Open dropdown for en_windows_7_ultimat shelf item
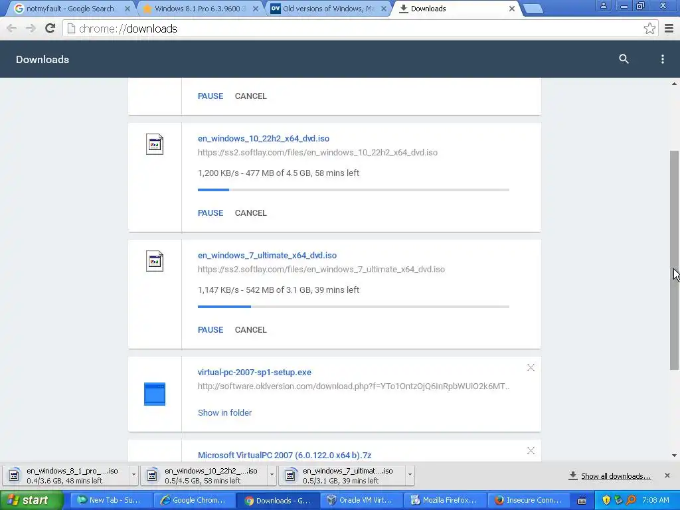This screenshot has width=680, height=510. pos(409,475)
